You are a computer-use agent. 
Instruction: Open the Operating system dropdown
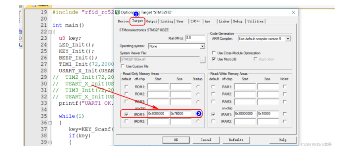pyautogui.click(x=176, y=46)
